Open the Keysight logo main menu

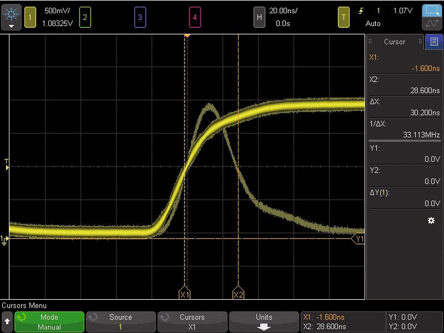point(11,17)
